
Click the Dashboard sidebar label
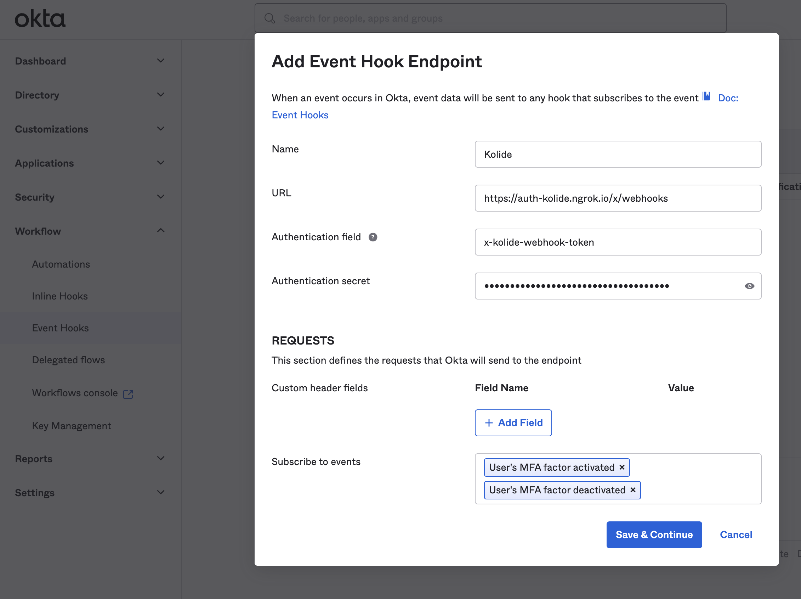41,61
